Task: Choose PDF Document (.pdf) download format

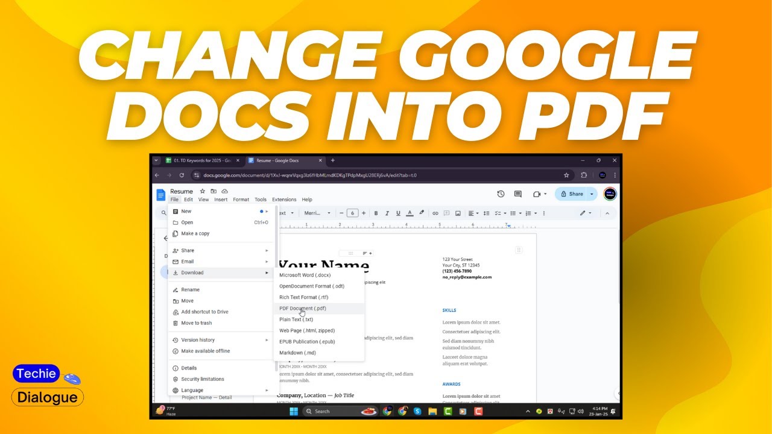Action: pyautogui.click(x=319, y=309)
